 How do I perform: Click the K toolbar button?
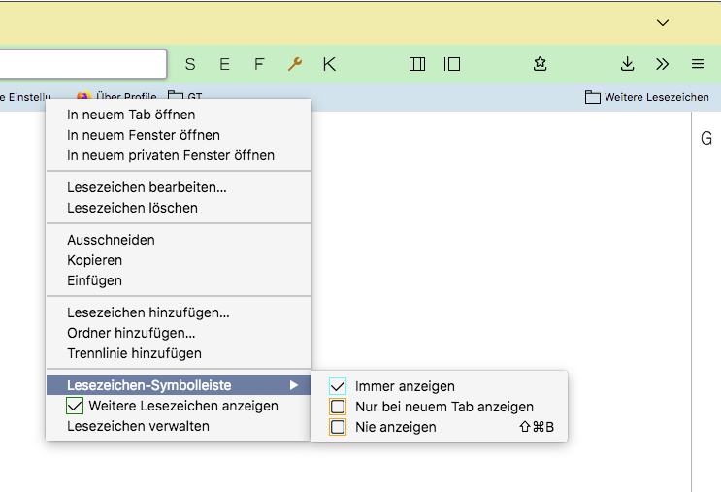pos(330,64)
